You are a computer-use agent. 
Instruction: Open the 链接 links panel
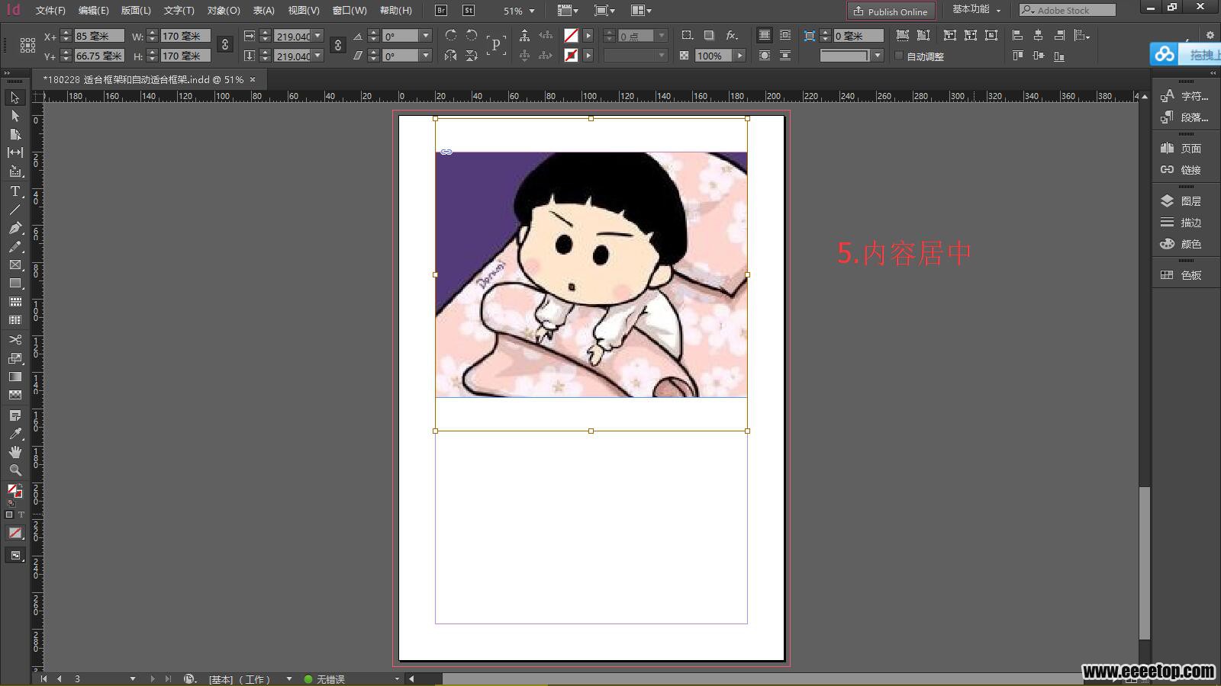[1183, 170]
